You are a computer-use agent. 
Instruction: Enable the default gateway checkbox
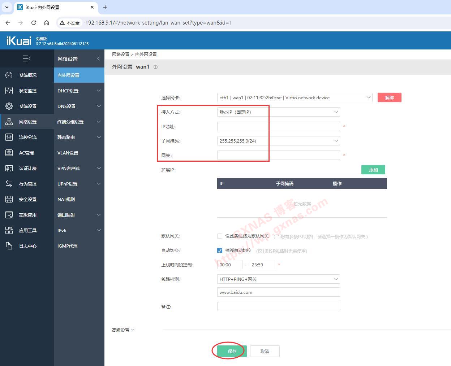(220, 236)
